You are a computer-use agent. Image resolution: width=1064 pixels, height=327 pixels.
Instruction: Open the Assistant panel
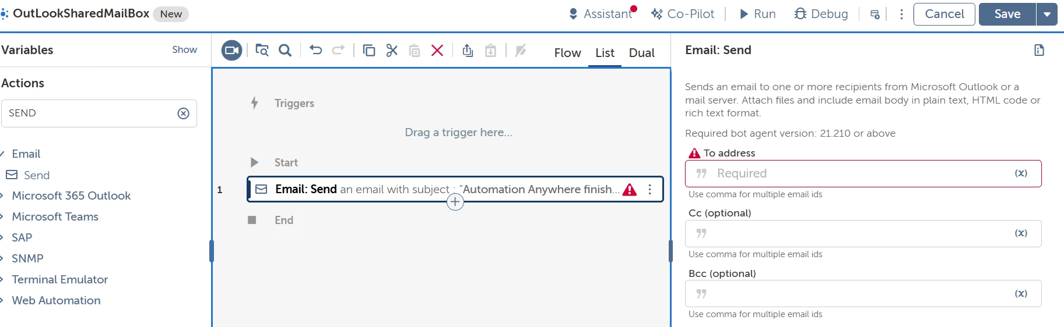(602, 14)
